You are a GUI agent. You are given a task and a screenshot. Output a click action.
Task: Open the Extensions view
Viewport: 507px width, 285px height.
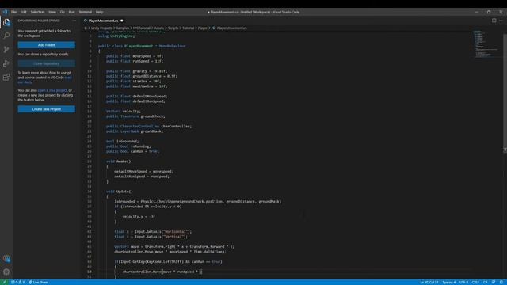click(6, 78)
